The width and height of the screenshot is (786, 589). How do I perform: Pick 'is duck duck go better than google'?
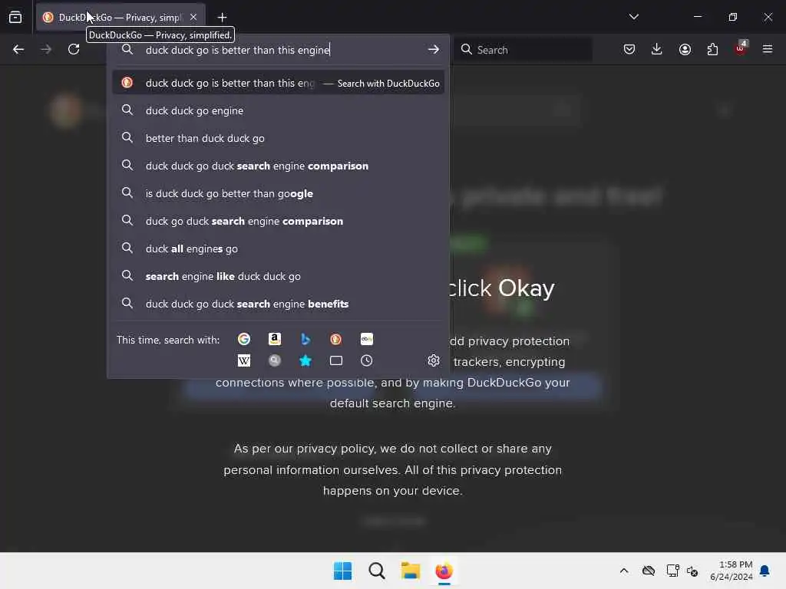tap(278, 193)
